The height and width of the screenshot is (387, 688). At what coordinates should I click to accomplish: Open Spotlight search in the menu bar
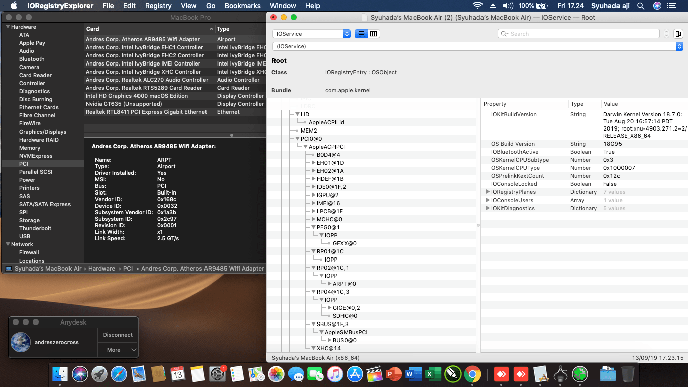[x=641, y=6]
